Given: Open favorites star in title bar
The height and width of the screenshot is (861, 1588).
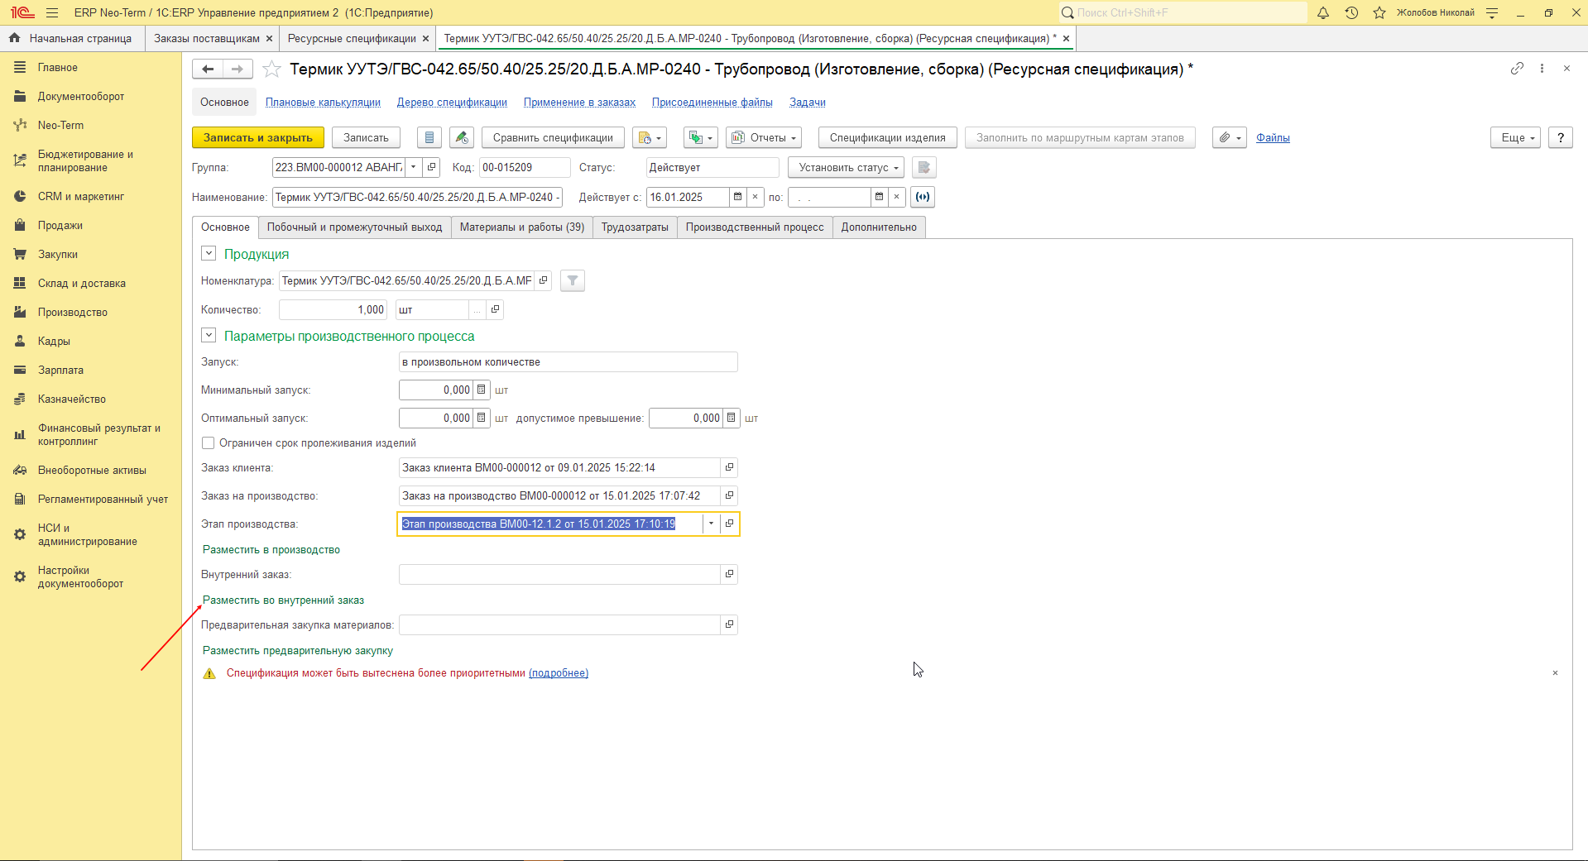Looking at the screenshot, I should [x=1379, y=12].
